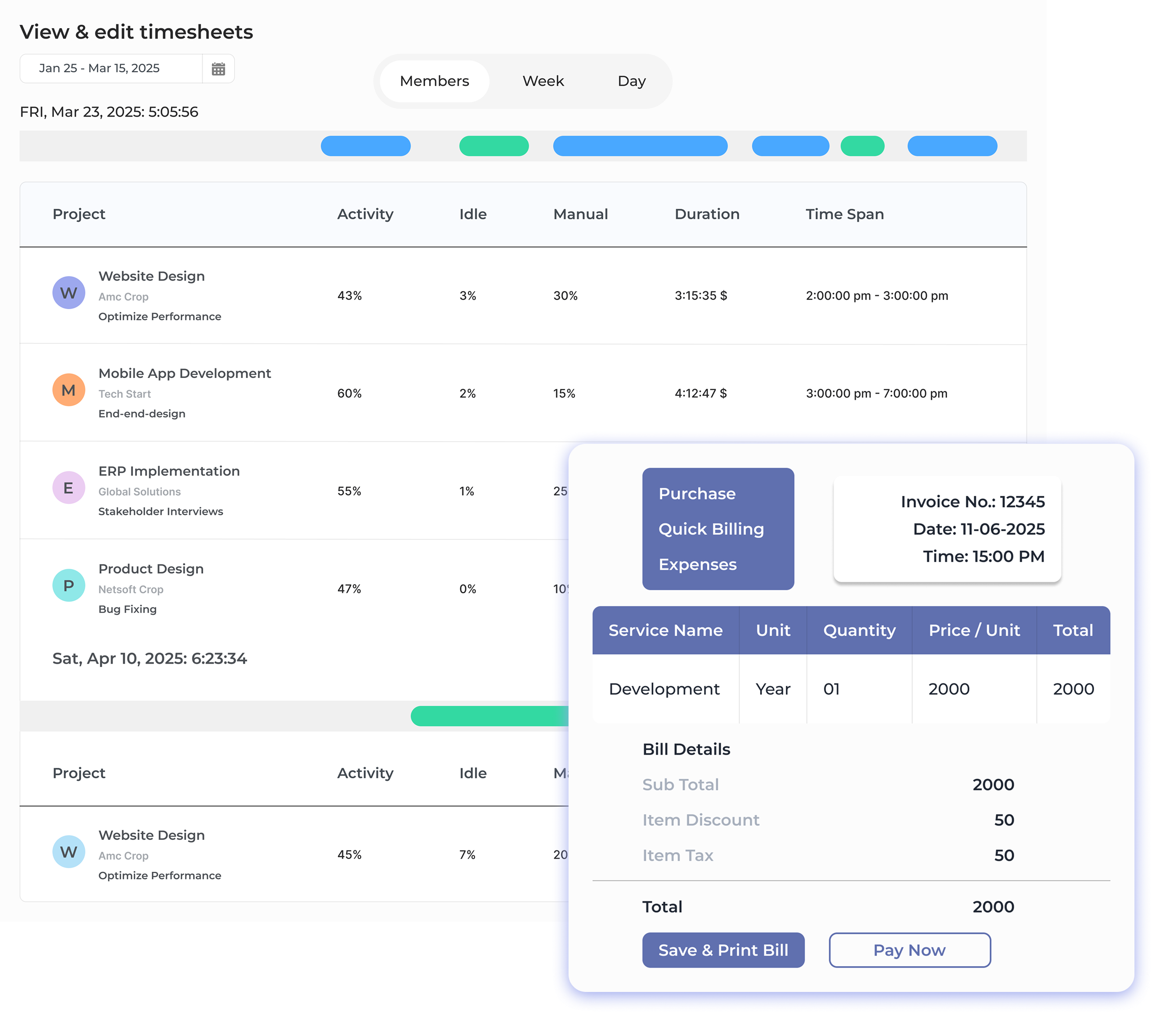Switch to the Week tab
Image resolution: width=1152 pixels, height=1013 pixels.
point(543,81)
